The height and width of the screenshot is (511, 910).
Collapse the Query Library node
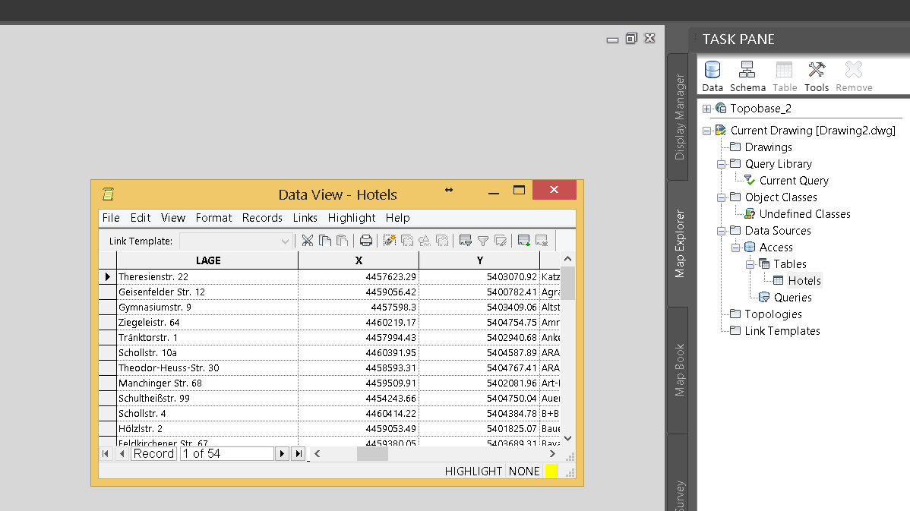click(x=721, y=165)
